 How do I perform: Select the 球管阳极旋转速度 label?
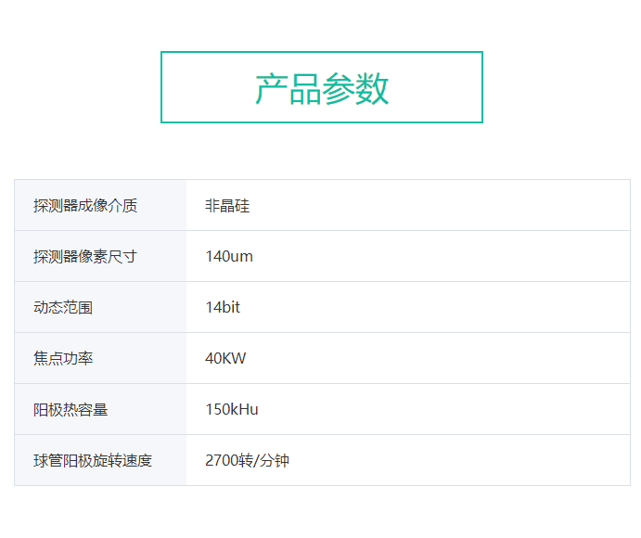click(93, 460)
